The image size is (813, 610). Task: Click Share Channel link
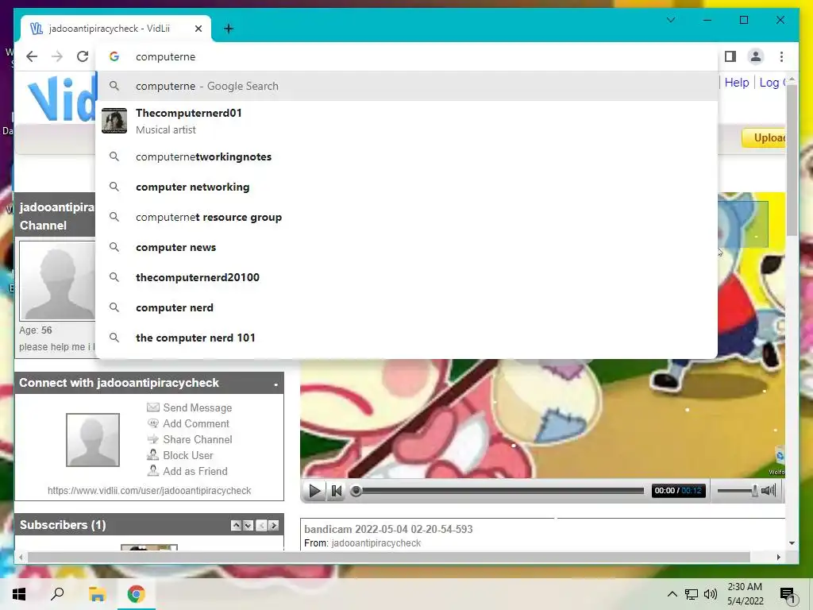click(198, 439)
